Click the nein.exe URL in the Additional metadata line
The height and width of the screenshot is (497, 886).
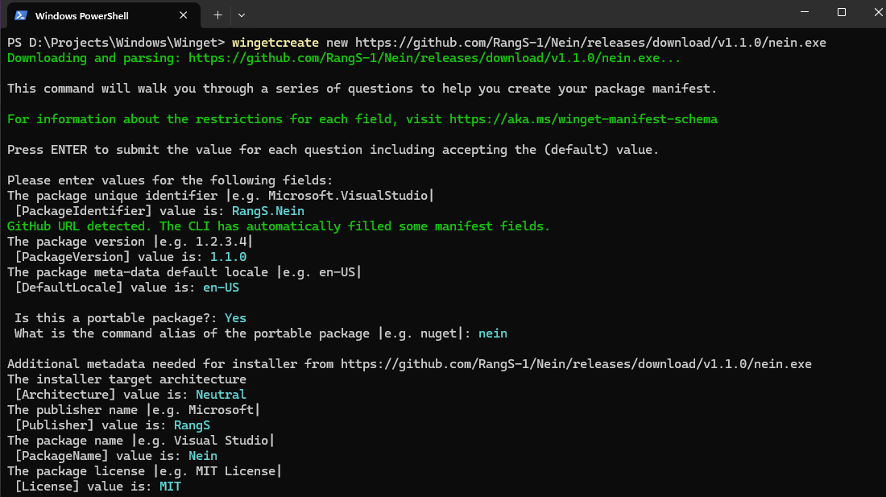tap(576, 364)
